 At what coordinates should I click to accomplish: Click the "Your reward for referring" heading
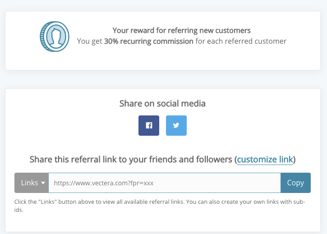181,31
